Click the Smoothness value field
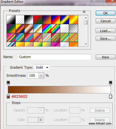Screen dimensions: 116x129 pyautogui.click(x=33, y=76)
